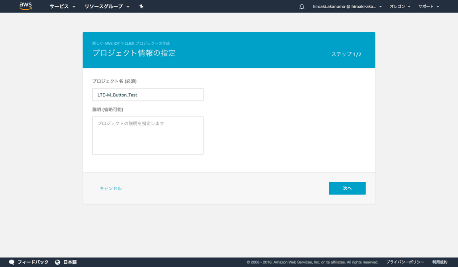Open the サポート dropdown
This screenshot has height=267, width=458.
tap(428, 6)
